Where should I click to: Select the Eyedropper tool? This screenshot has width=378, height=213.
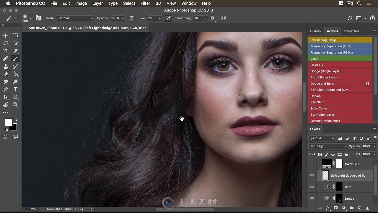coord(15,51)
